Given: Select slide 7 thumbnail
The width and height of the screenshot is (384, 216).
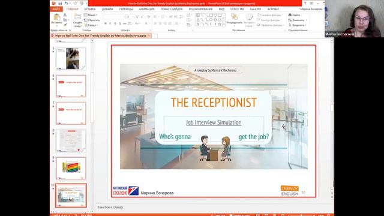Looking at the screenshot, I should click(x=71, y=113).
